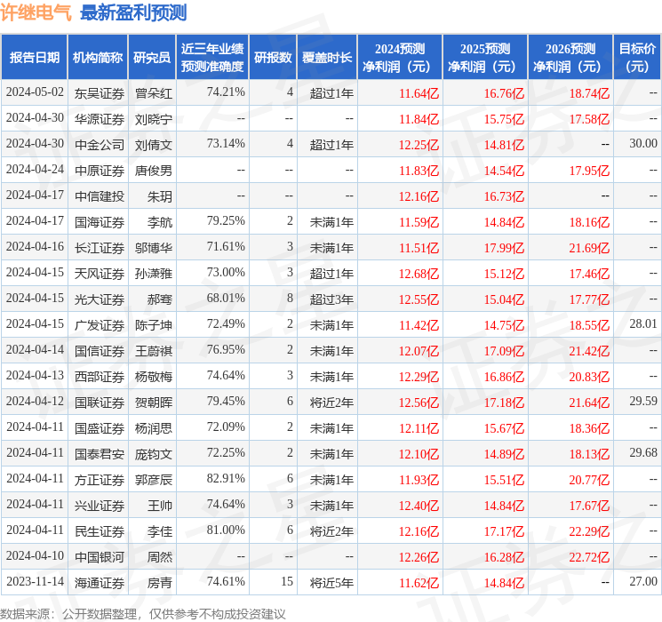Image resolution: width=662 pixels, height=622 pixels.
Task: Click researcher name 郭彦辰
Action: click(x=153, y=480)
